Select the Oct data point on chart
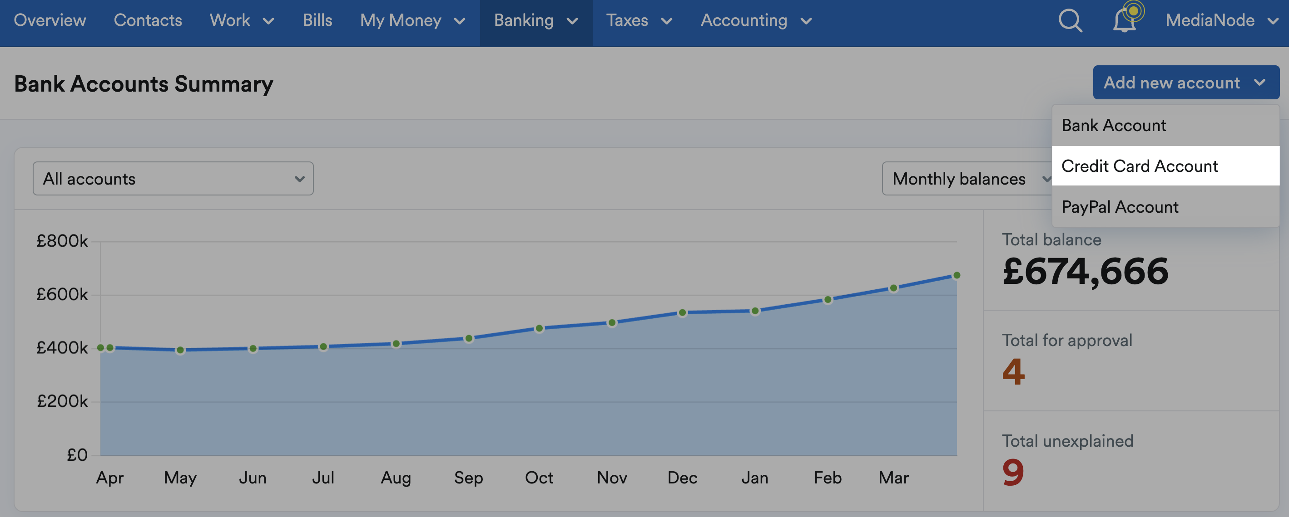The width and height of the screenshot is (1289, 517). (x=539, y=329)
